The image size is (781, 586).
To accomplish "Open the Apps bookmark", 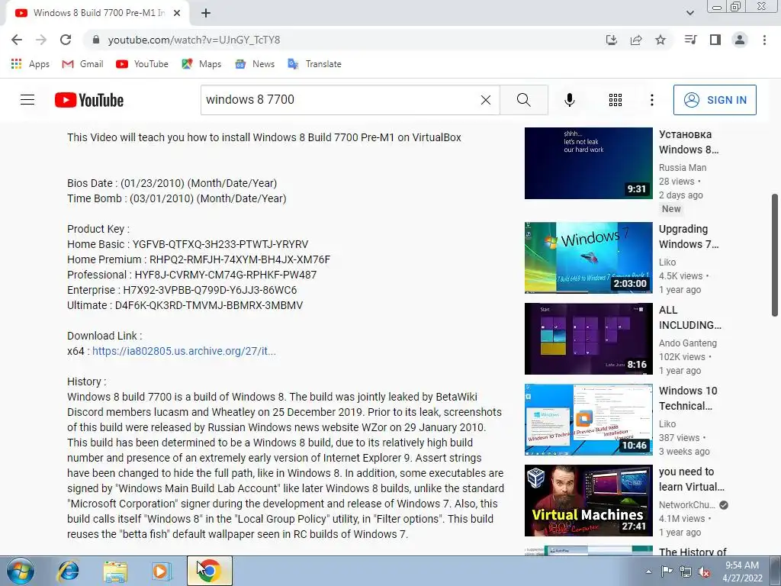I will (31, 64).
